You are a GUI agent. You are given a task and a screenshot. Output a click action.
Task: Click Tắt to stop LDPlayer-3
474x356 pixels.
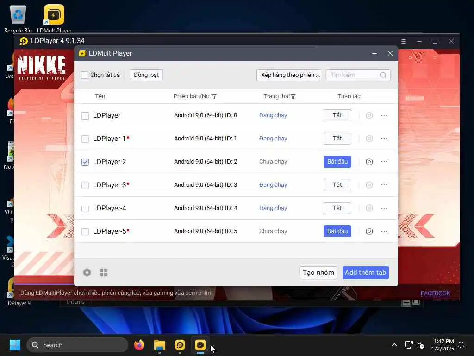click(x=337, y=185)
